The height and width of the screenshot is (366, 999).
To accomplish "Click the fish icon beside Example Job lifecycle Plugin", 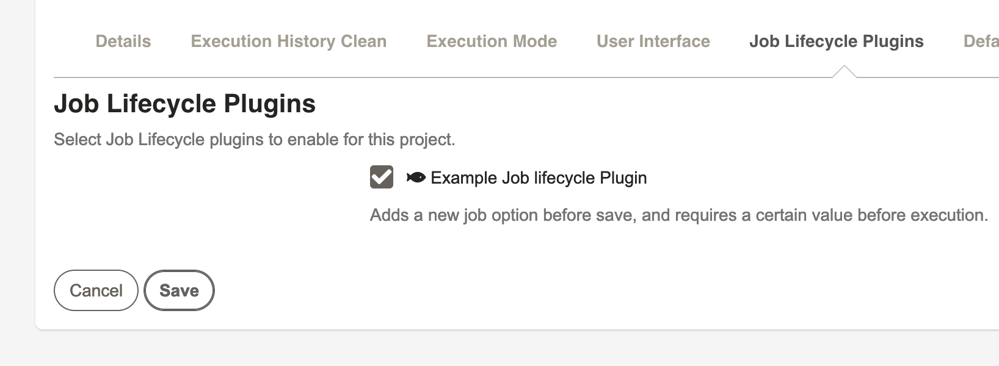I will click(415, 178).
